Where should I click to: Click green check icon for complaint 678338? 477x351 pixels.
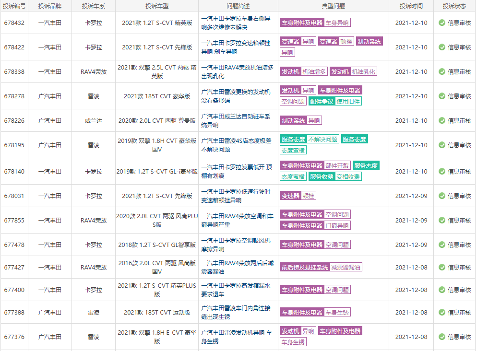[441, 72]
